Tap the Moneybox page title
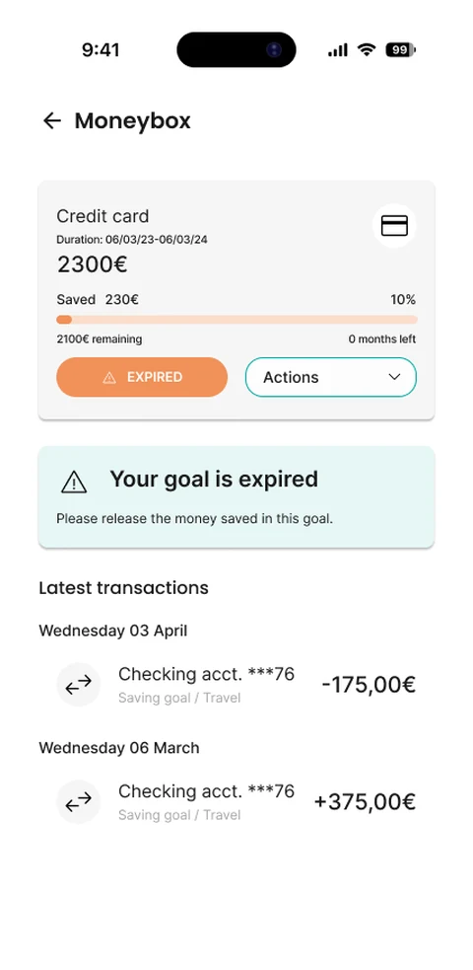Screen dimensions: 473x970 (x=133, y=120)
